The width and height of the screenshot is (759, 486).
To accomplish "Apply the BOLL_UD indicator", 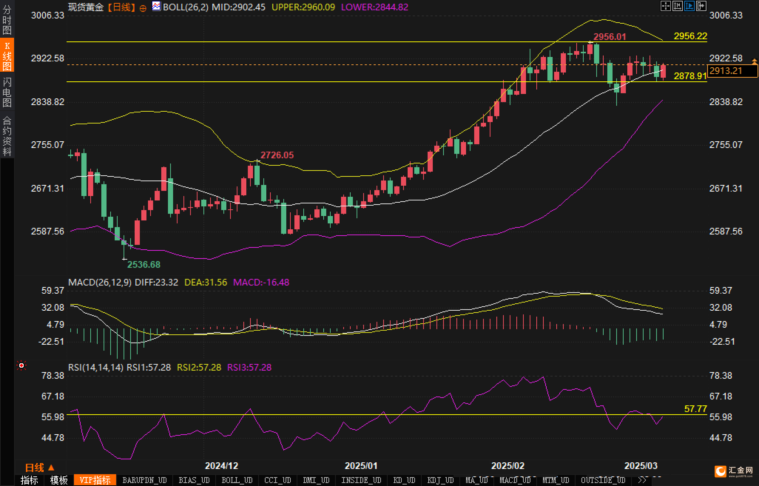I will pos(237,480).
